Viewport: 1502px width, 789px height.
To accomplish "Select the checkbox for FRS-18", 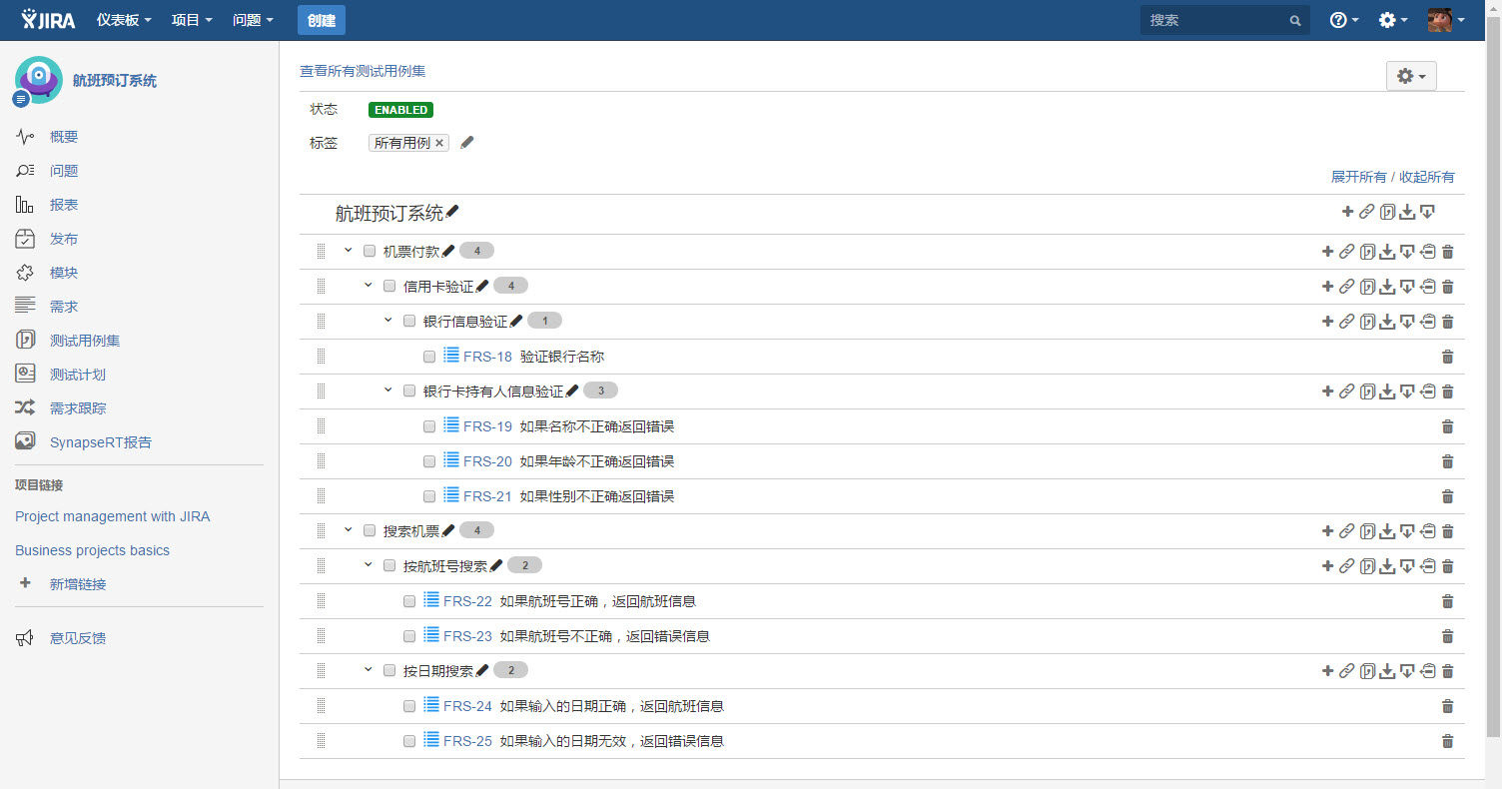I will click(429, 357).
